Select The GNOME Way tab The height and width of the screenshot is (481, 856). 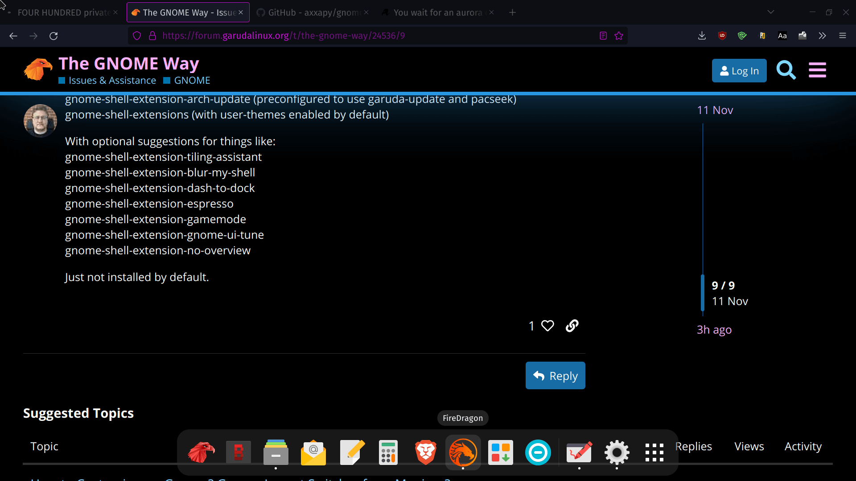coord(187,12)
